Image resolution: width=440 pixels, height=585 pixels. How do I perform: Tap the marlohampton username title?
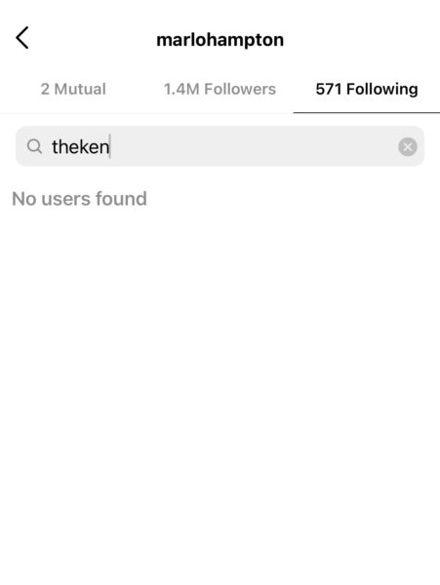point(220,40)
